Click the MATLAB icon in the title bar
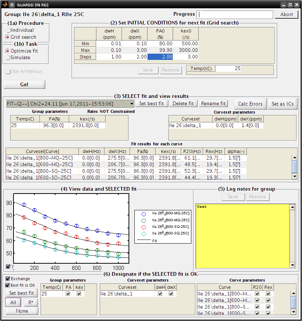 pyautogui.click(x=5, y=4)
